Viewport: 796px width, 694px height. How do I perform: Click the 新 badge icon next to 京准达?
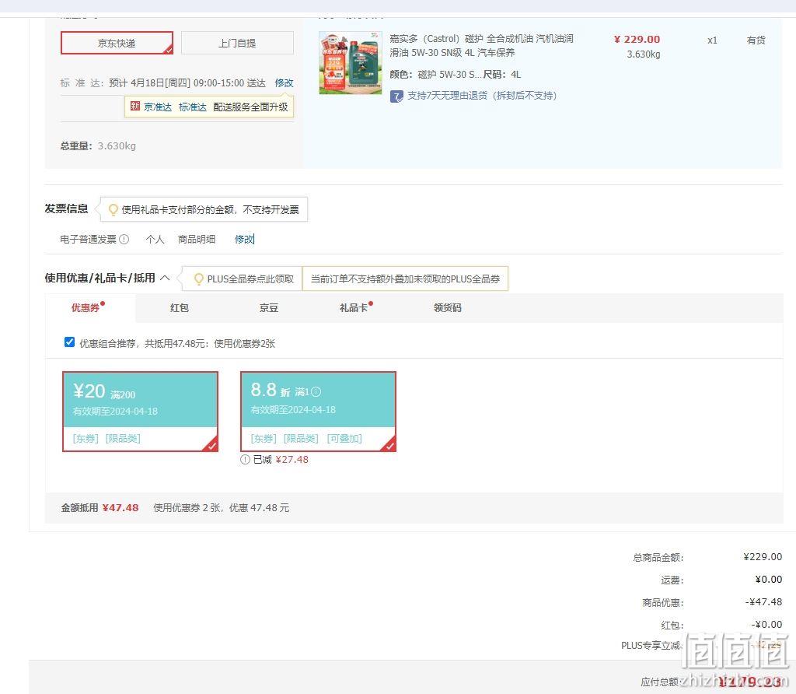[134, 106]
